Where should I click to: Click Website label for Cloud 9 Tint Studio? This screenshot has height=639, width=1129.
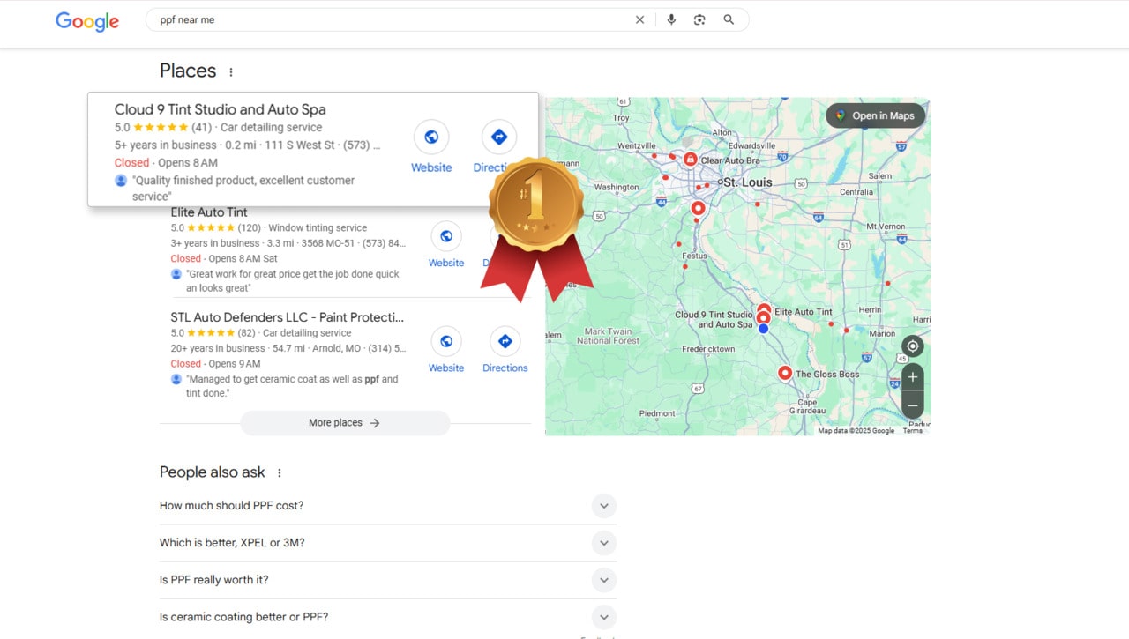click(431, 167)
